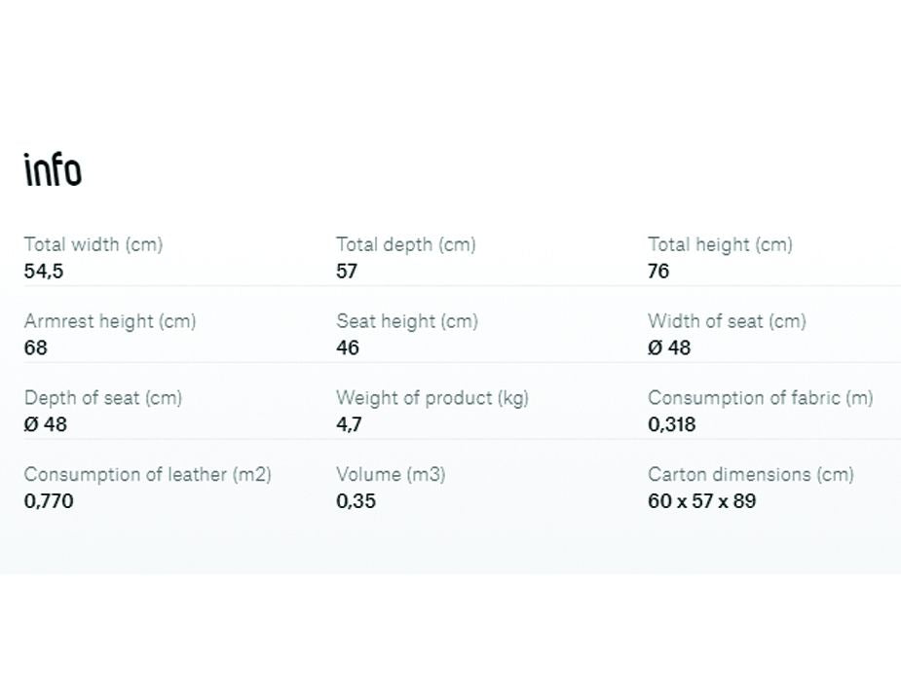Image resolution: width=901 pixels, height=694 pixels.
Task: Click the Depth of seat label
Action: coord(103,398)
